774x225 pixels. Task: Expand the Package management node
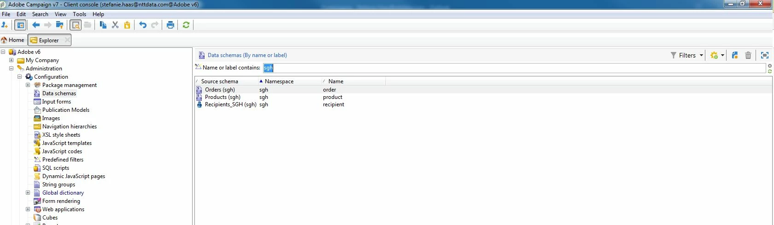[x=28, y=85]
